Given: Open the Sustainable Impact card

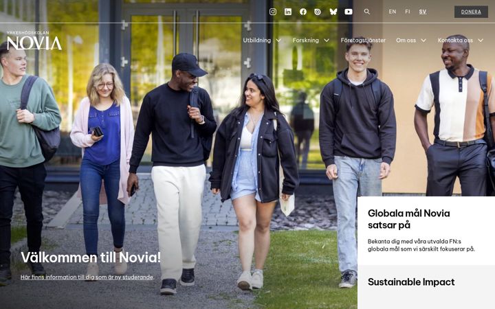Looking at the screenshot, I should coord(426,287).
